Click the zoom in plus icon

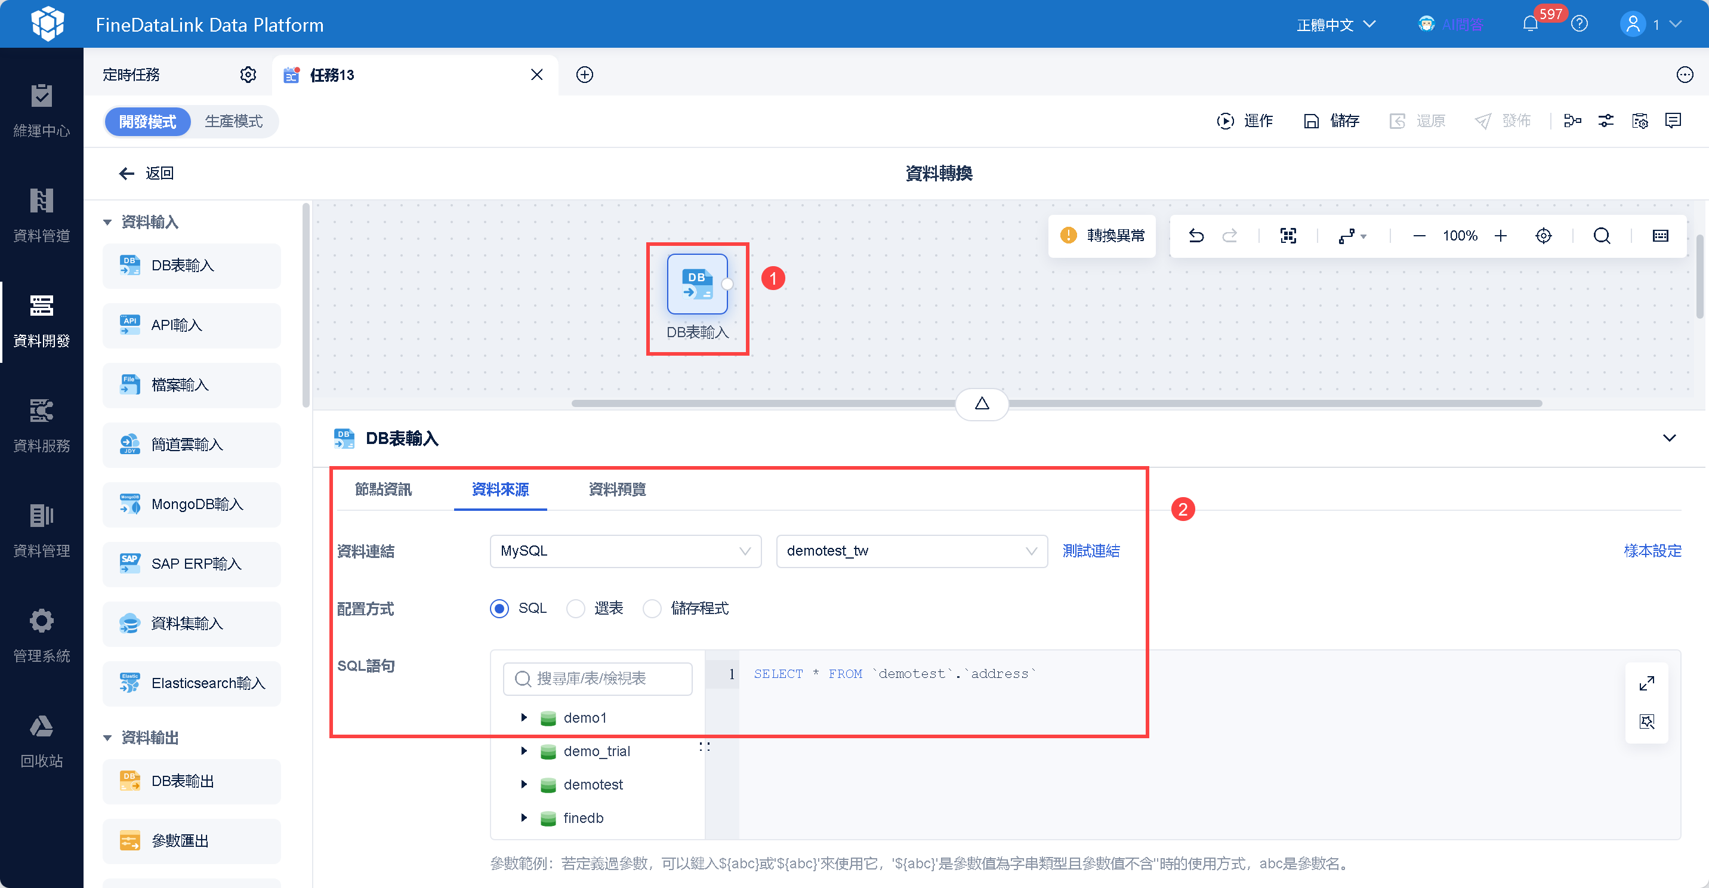coord(1501,236)
